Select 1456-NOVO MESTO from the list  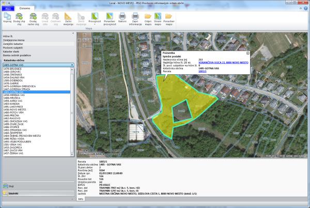(14, 109)
